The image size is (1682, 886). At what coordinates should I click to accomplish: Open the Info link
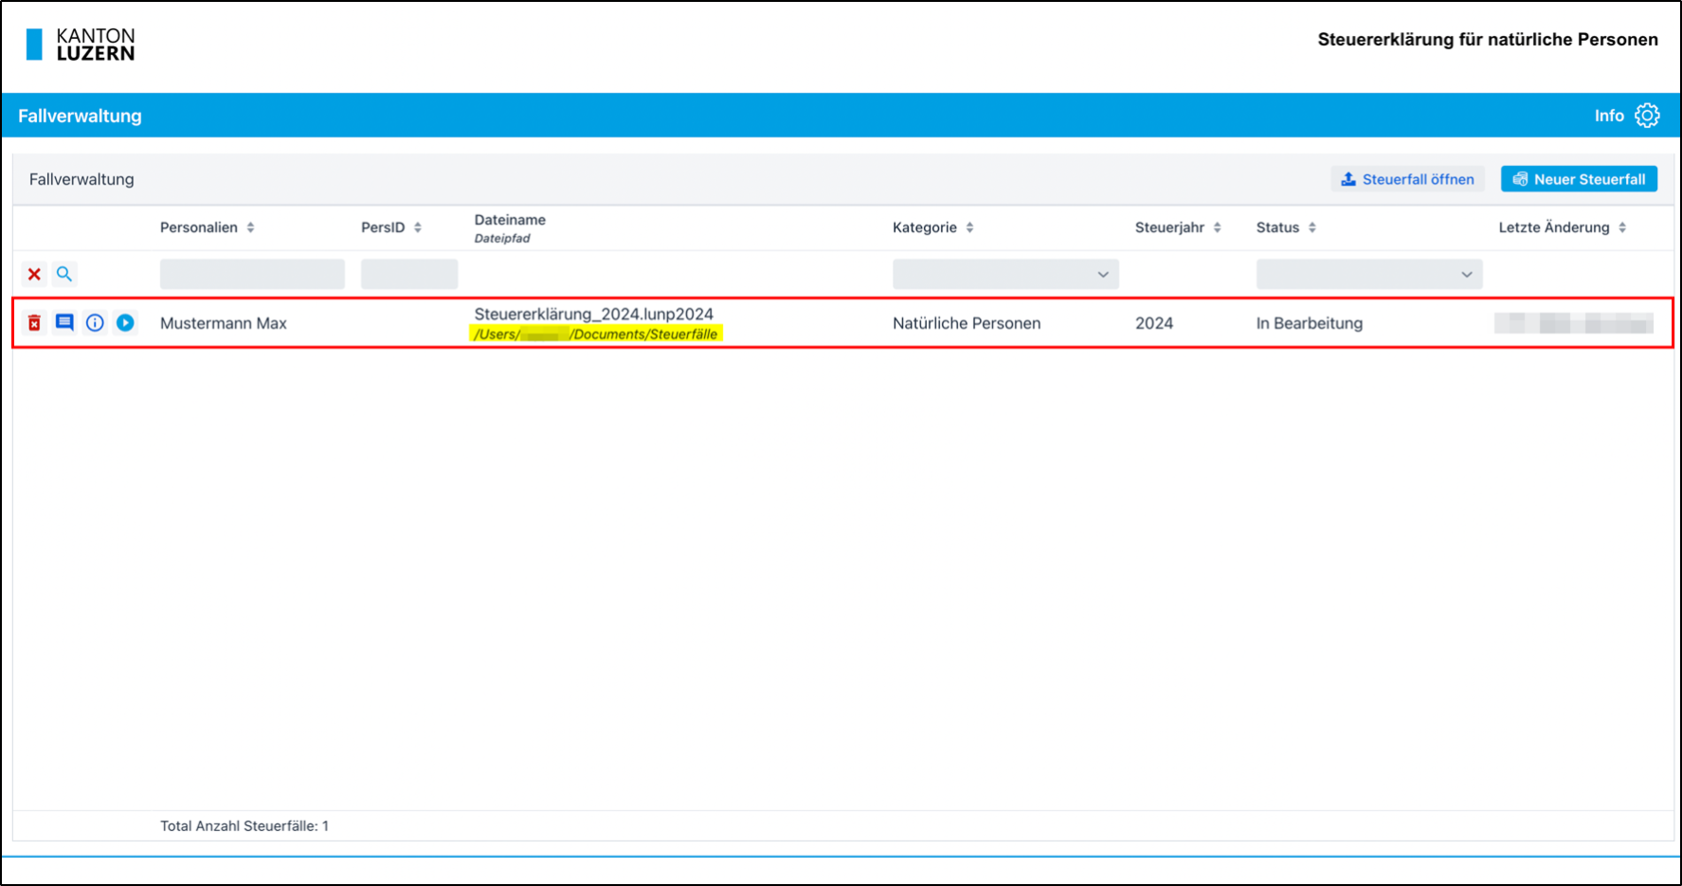pos(1608,116)
